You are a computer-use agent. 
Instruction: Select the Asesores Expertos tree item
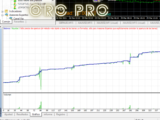tap(19, 15)
